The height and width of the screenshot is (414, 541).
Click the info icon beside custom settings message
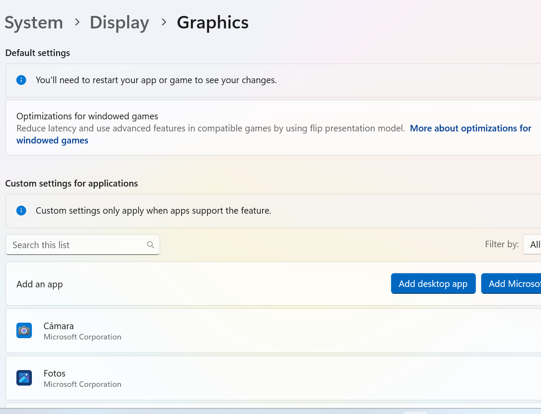pyautogui.click(x=21, y=211)
